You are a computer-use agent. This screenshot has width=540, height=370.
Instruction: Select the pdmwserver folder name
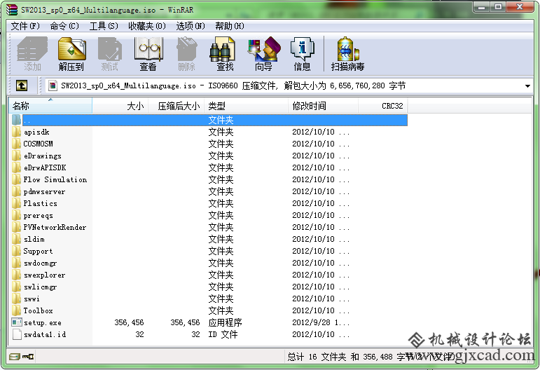pos(44,191)
